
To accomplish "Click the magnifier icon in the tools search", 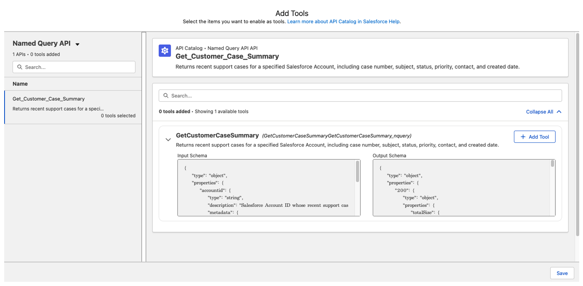I will [x=166, y=96].
